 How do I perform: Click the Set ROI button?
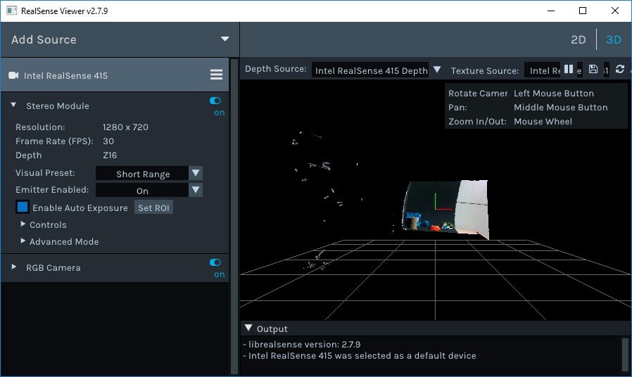[153, 207]
